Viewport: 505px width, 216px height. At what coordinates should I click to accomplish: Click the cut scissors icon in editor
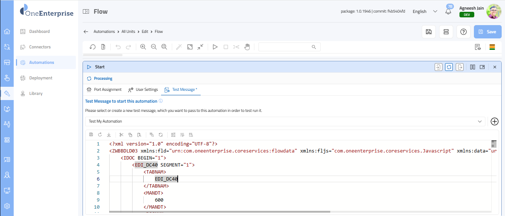(121, 135)
